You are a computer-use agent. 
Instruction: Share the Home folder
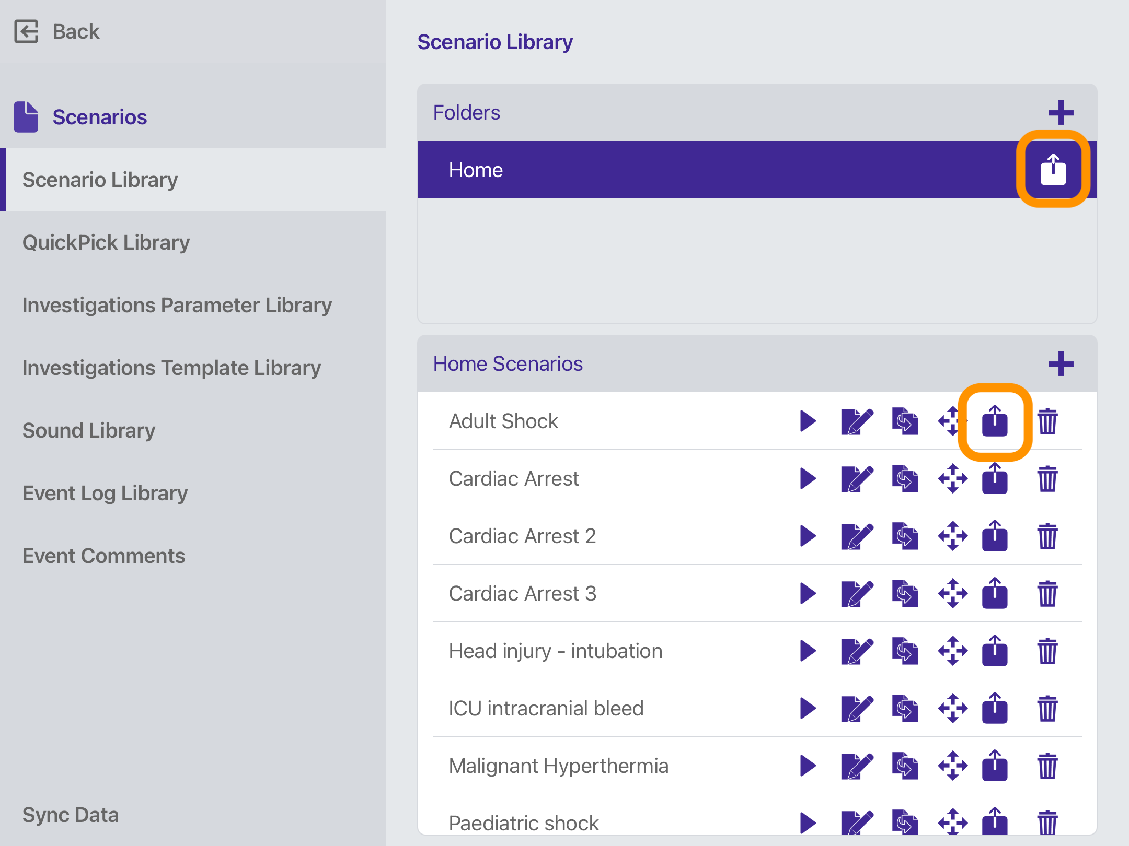pyautogui.click(x=1053, y=169)
